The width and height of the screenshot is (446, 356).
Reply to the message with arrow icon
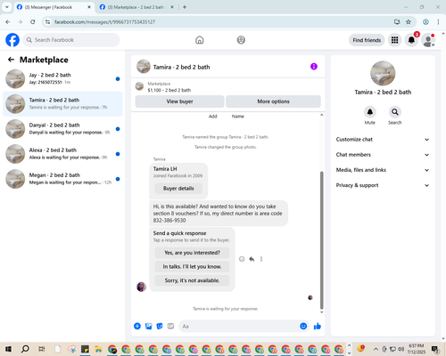click(252, 259)
